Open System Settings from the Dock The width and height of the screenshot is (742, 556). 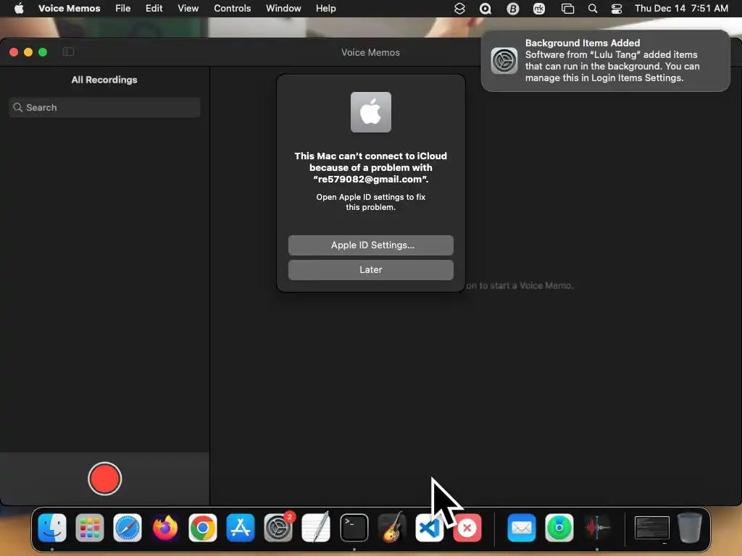click(x=278, y=527)
